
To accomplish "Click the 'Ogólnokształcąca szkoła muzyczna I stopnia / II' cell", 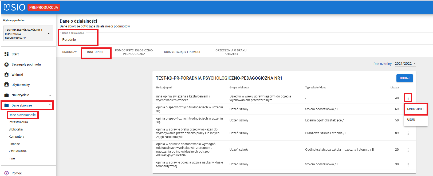I will 339,150.
